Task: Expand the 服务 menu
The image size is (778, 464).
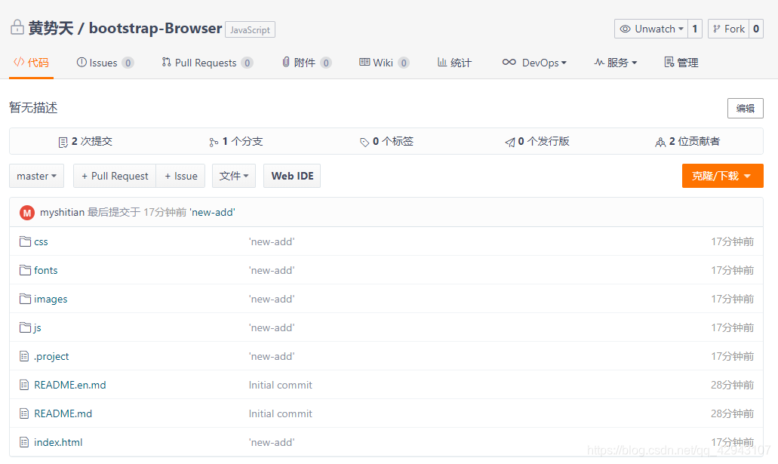Action: click(615, 63)
